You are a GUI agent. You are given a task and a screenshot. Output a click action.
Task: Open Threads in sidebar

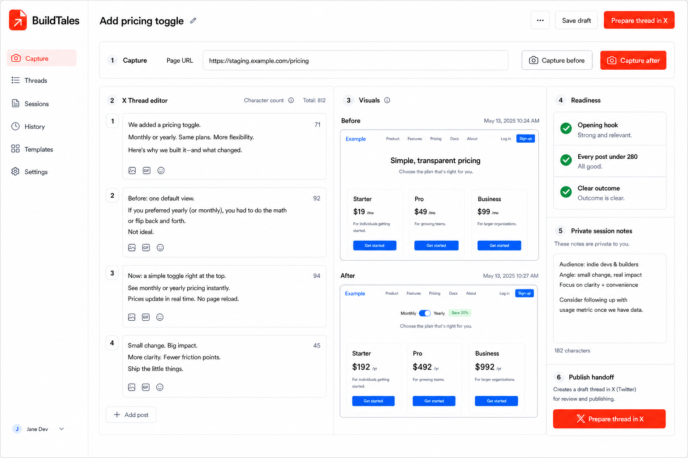(x=42, y=81)
